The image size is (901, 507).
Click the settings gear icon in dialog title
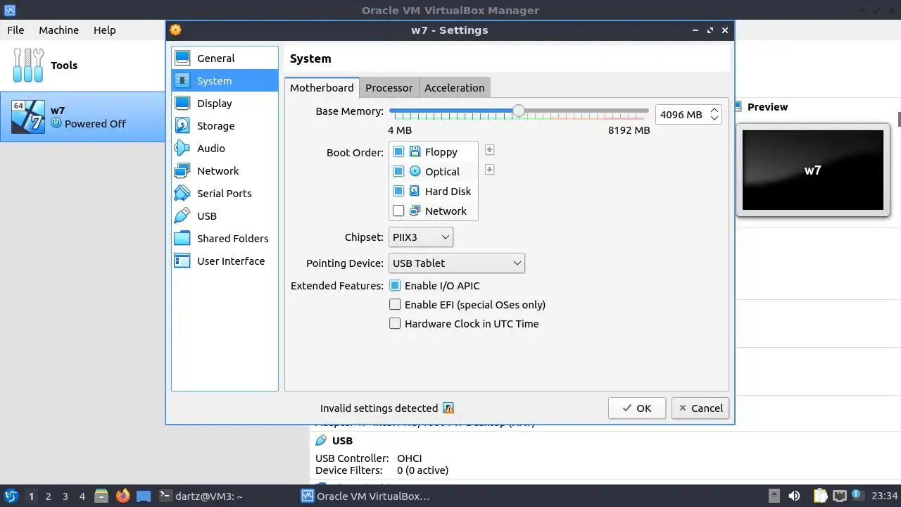point(175,30)
